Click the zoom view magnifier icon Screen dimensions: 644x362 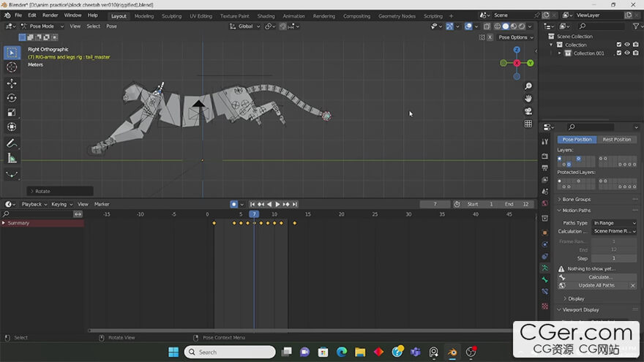tap(528, 86)
